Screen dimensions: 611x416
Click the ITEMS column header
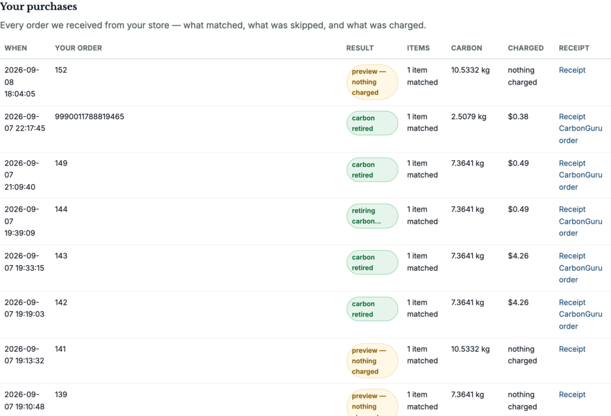click(418, 48)
